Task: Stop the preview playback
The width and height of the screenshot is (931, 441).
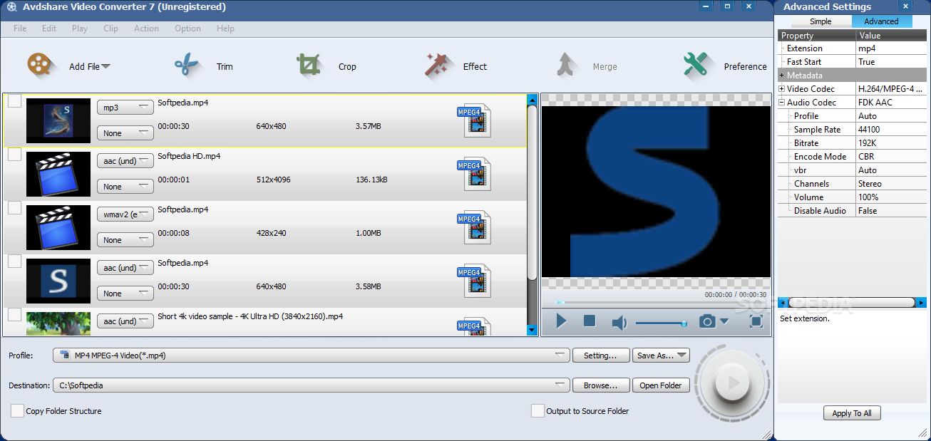Action: tap(590, 321)
